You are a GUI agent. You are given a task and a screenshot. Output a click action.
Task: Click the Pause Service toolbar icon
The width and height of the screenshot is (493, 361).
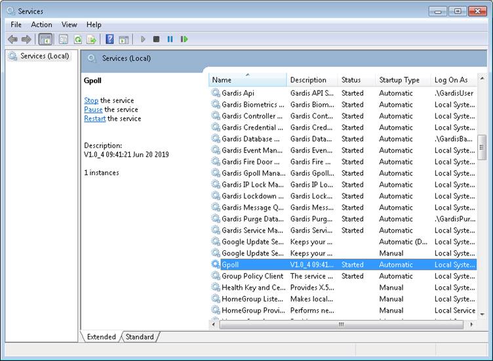click(170, 39)
